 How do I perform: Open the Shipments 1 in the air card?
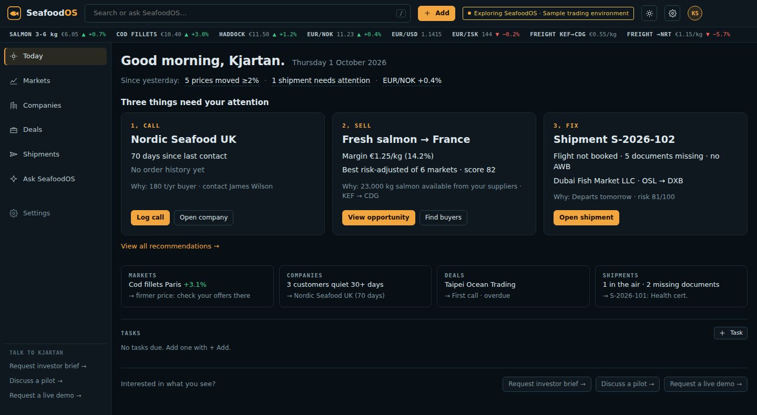pyautogui.click(x=671, y=286)
